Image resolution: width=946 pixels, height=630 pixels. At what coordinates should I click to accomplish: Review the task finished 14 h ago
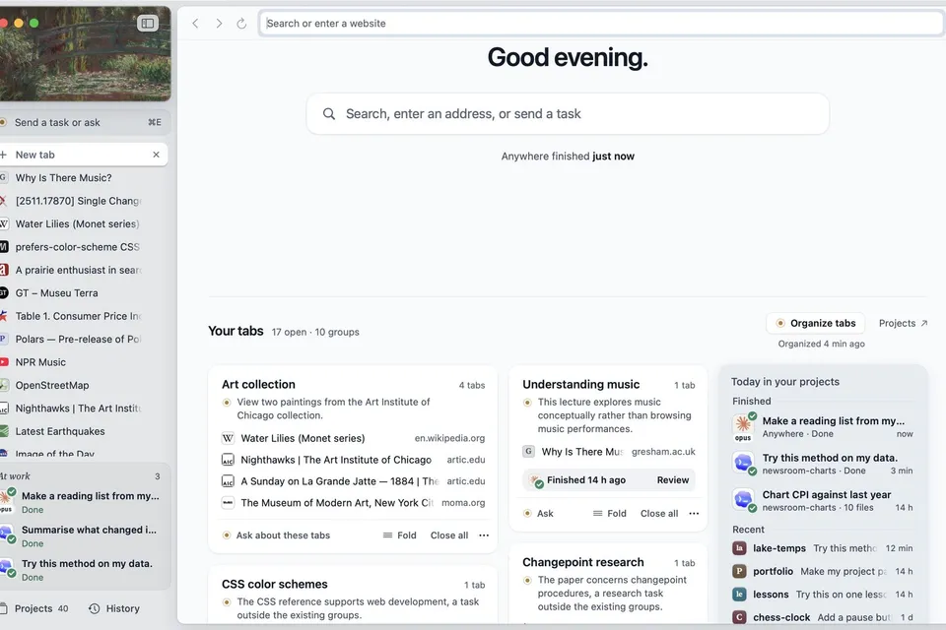click(x=673, y=480)
